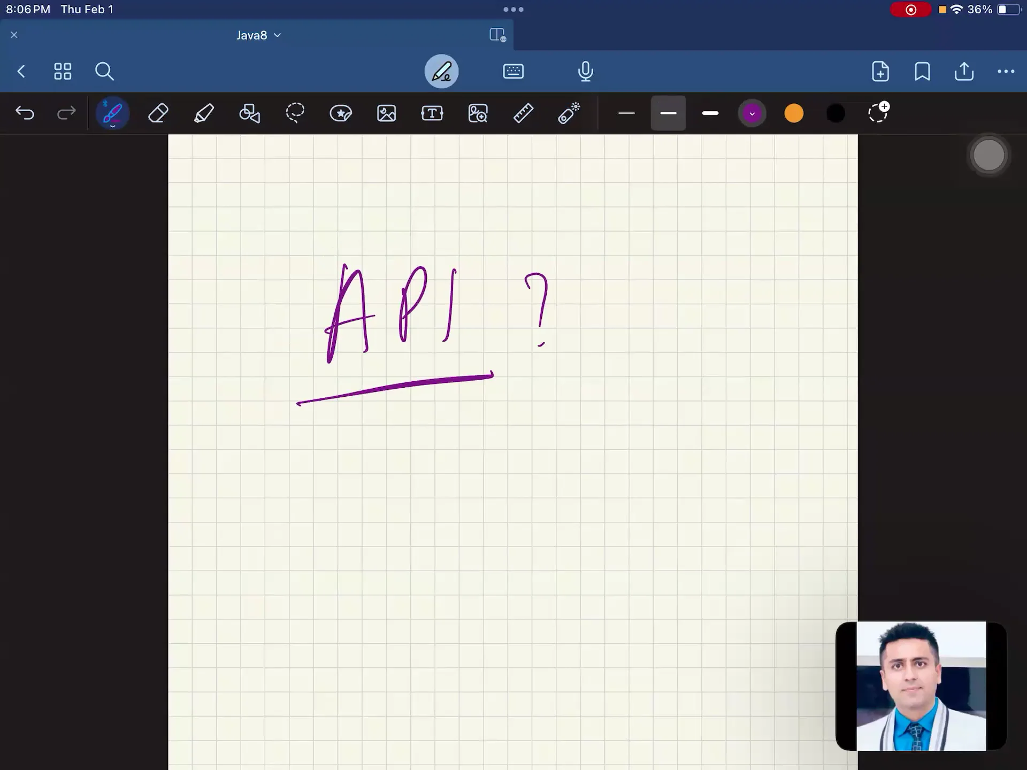Select the Shapes tool
This screenshot has height=770, width=1027.
click(x=249, y=113)
